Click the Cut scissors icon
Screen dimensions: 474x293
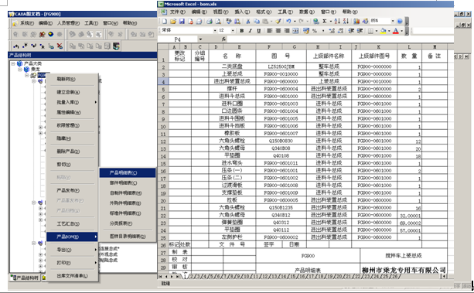click(x=248, y=21)
